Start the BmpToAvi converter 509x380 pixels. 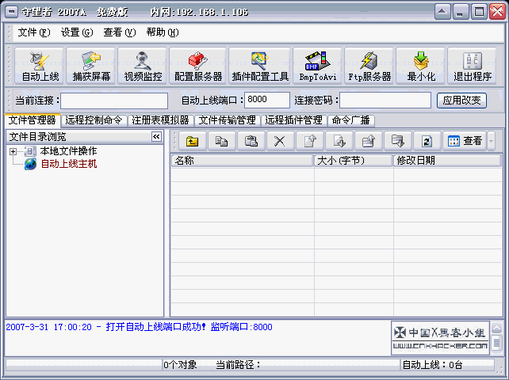click(318, 66)
